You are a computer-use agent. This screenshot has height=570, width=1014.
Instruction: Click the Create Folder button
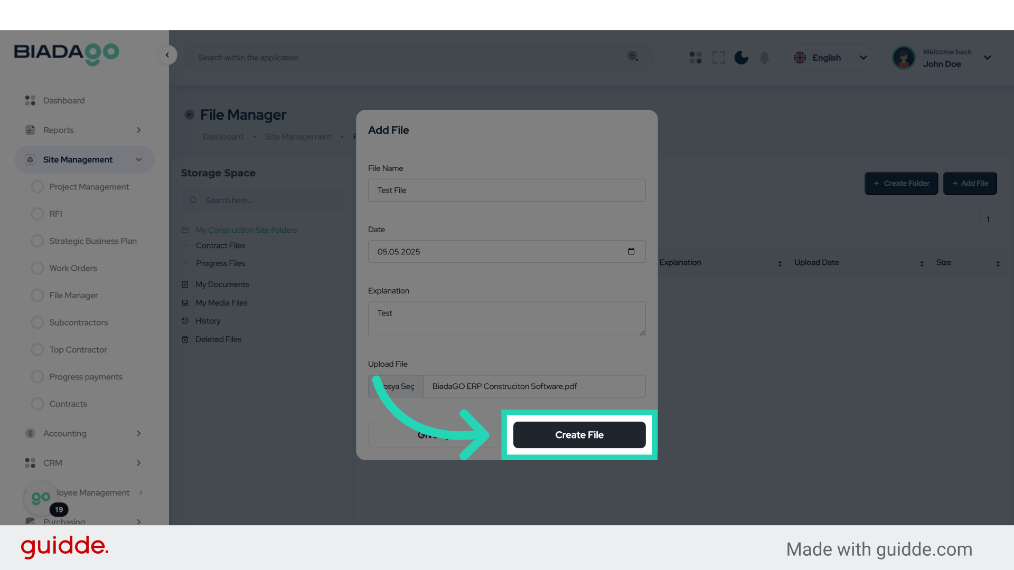coord(901,183)
